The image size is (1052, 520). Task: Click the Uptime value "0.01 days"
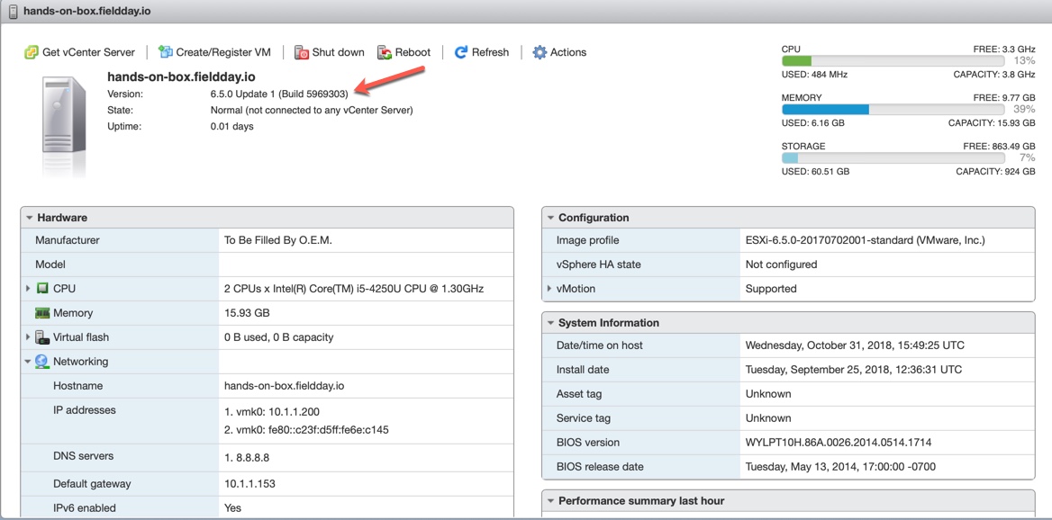click(x=232, y=126)
